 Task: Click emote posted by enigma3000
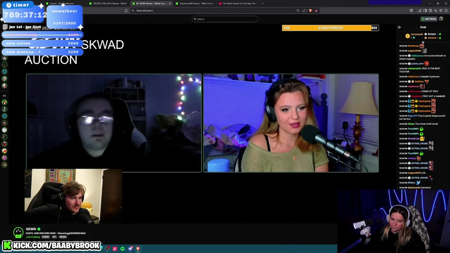424,51
